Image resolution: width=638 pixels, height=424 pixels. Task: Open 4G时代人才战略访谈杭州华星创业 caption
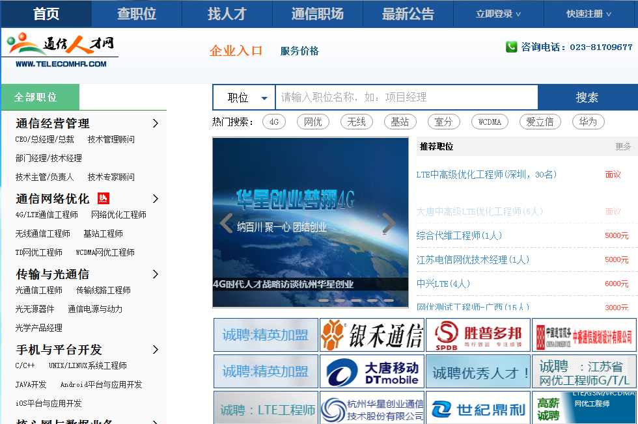point(283,284)
